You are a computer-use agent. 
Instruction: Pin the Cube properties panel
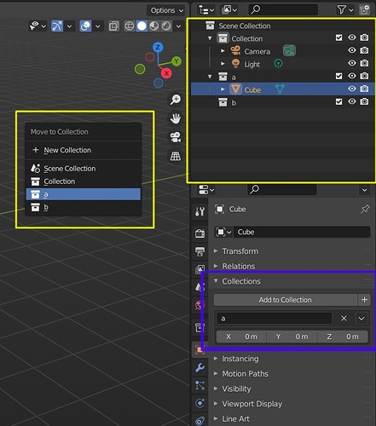(x=365, y=210)
